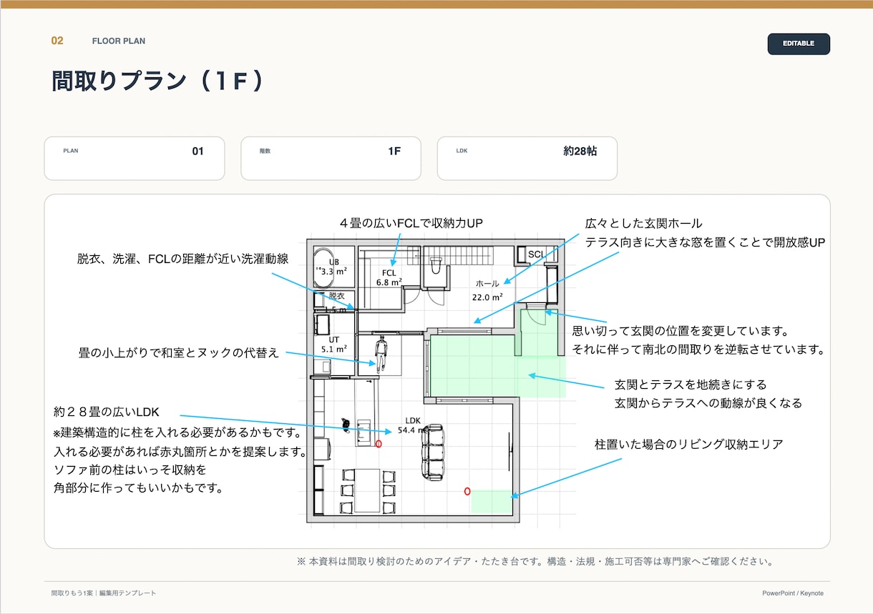Click the footer 間取りもう1案｜編集用テンプレート
The height and width of the screenshot is (614, 873).
[104, 593]
